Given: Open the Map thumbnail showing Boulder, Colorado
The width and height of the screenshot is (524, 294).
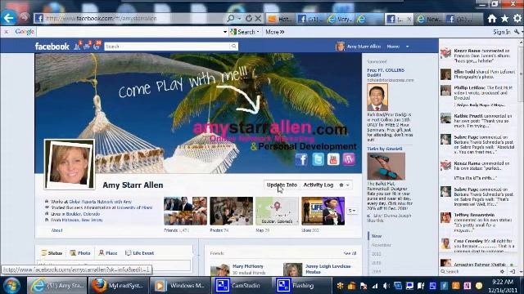Looking at the screenshot, I should [x=277, y=211].
